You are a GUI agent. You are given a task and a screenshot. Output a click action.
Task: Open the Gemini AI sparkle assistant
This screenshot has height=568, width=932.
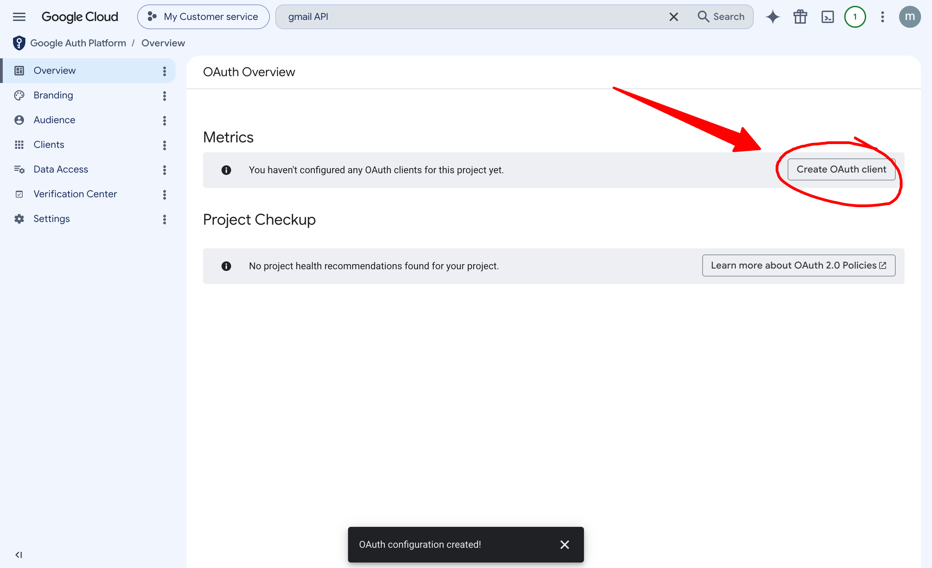[773, 17]
